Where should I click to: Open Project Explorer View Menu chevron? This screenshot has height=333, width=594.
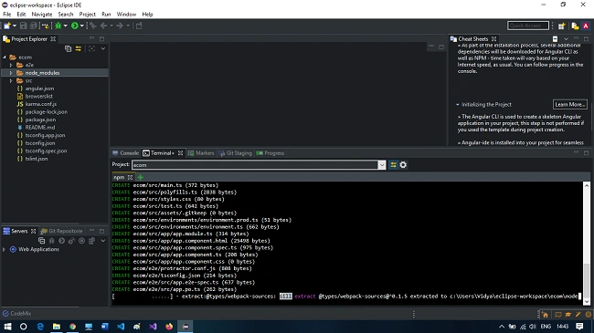[x=102, y=48]
